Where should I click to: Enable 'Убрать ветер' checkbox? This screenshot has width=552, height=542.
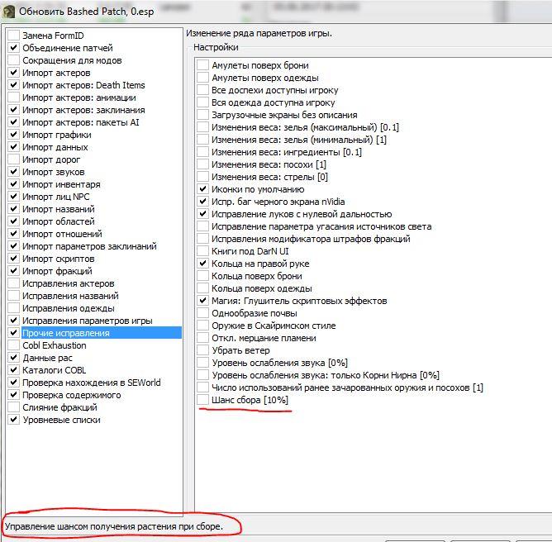click(x=203, y=350)
